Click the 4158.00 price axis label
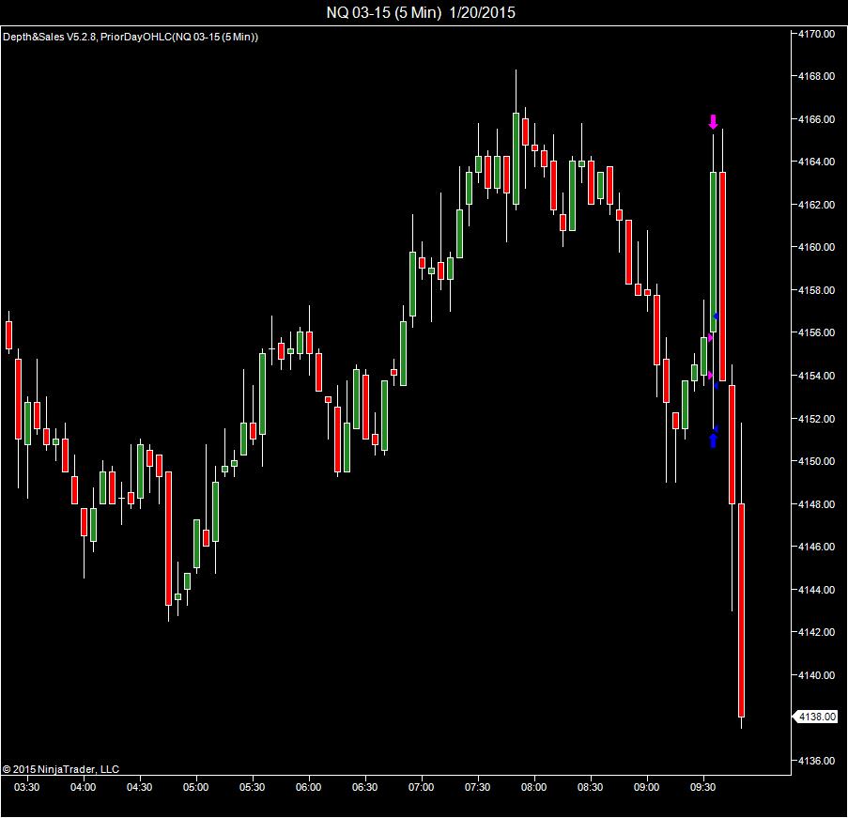This screenshot has height=818, width=848. coord(817,290)
